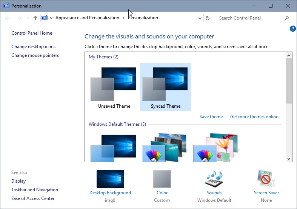Open Change mouse pointers link
This screenshot has height=209, width=297.
(x=35, y=55)
